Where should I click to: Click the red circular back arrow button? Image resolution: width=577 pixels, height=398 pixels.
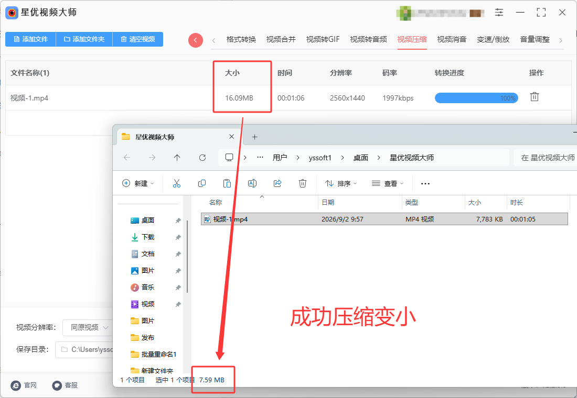point(196,40)
